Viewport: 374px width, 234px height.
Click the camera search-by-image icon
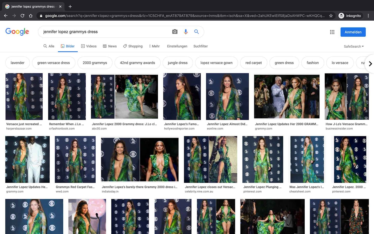pyautogui.click(x=175, y=32)
